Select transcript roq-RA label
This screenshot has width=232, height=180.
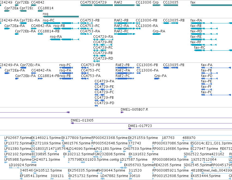coord(56,37)
